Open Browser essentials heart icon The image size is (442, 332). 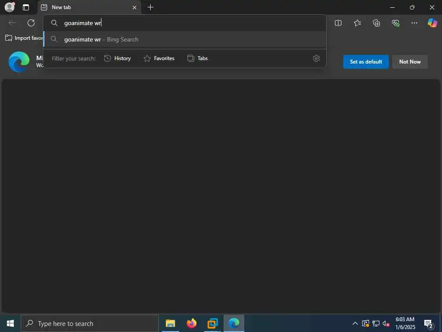395,23
